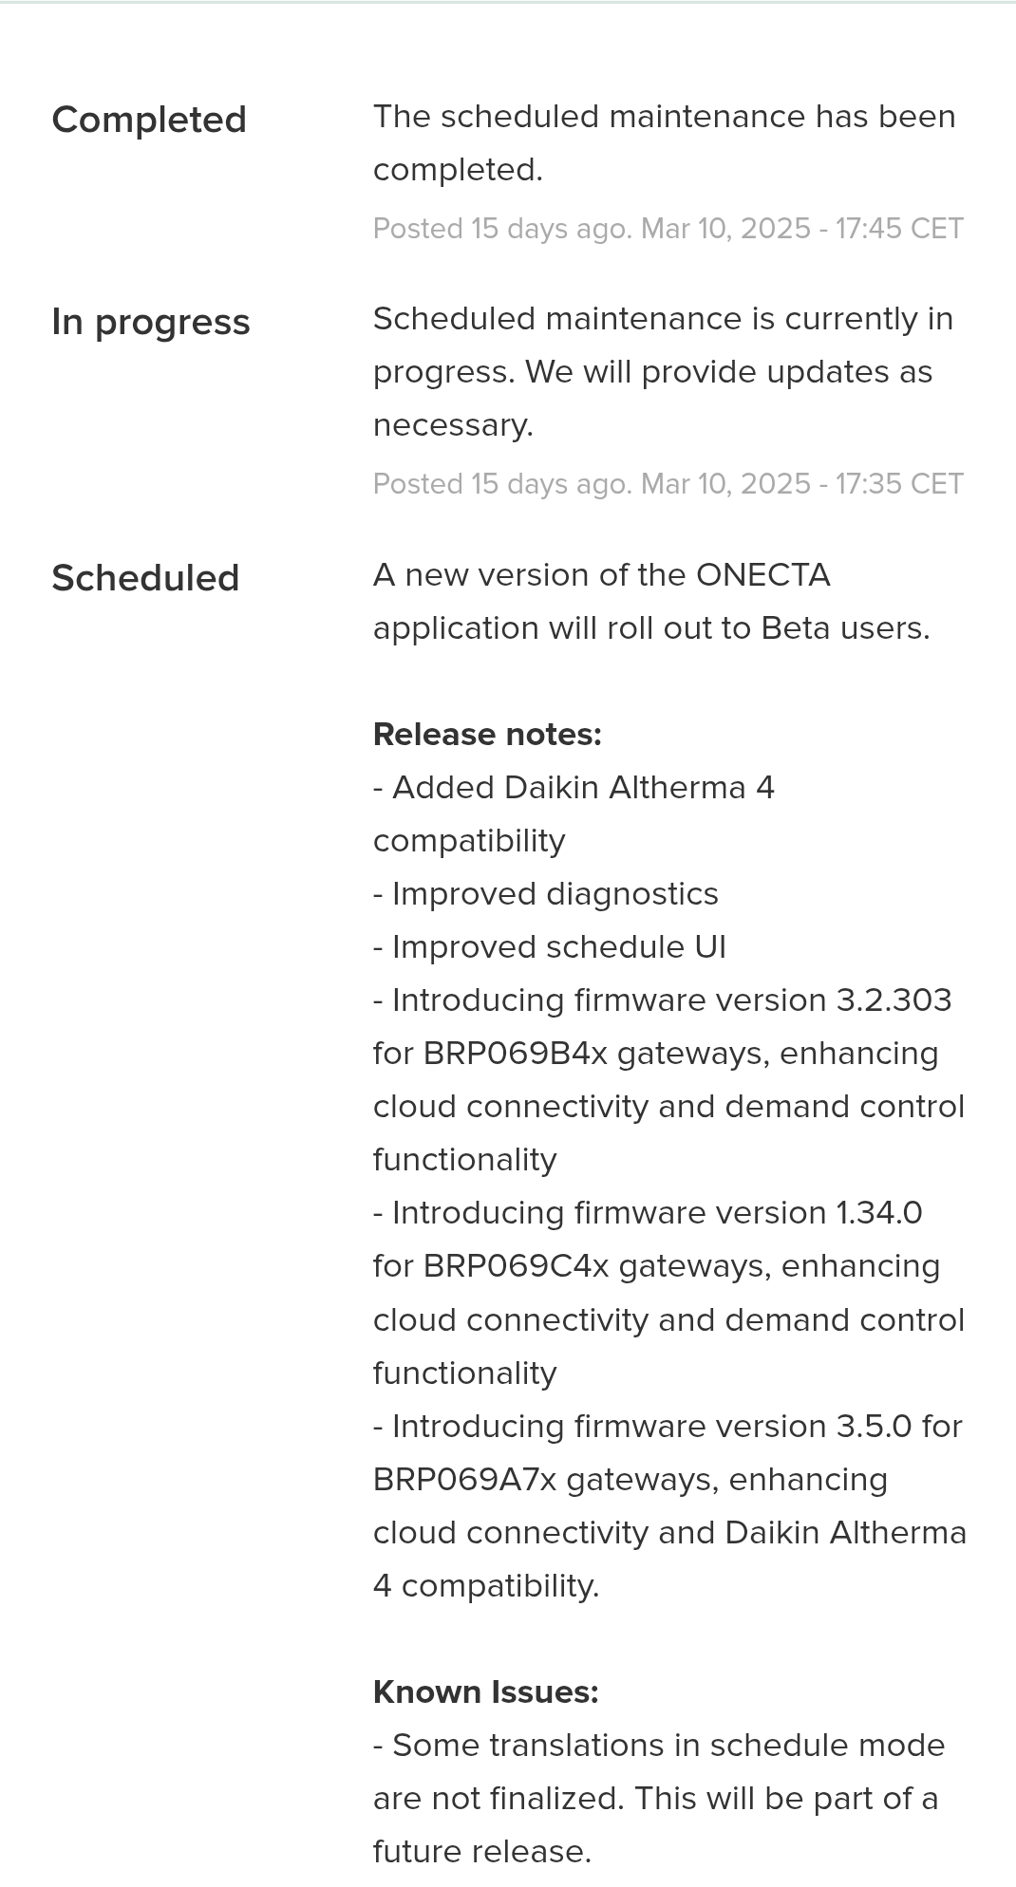The image size is (1016, 1887).
Task: Click the Completed status heading
Action: 149,120
